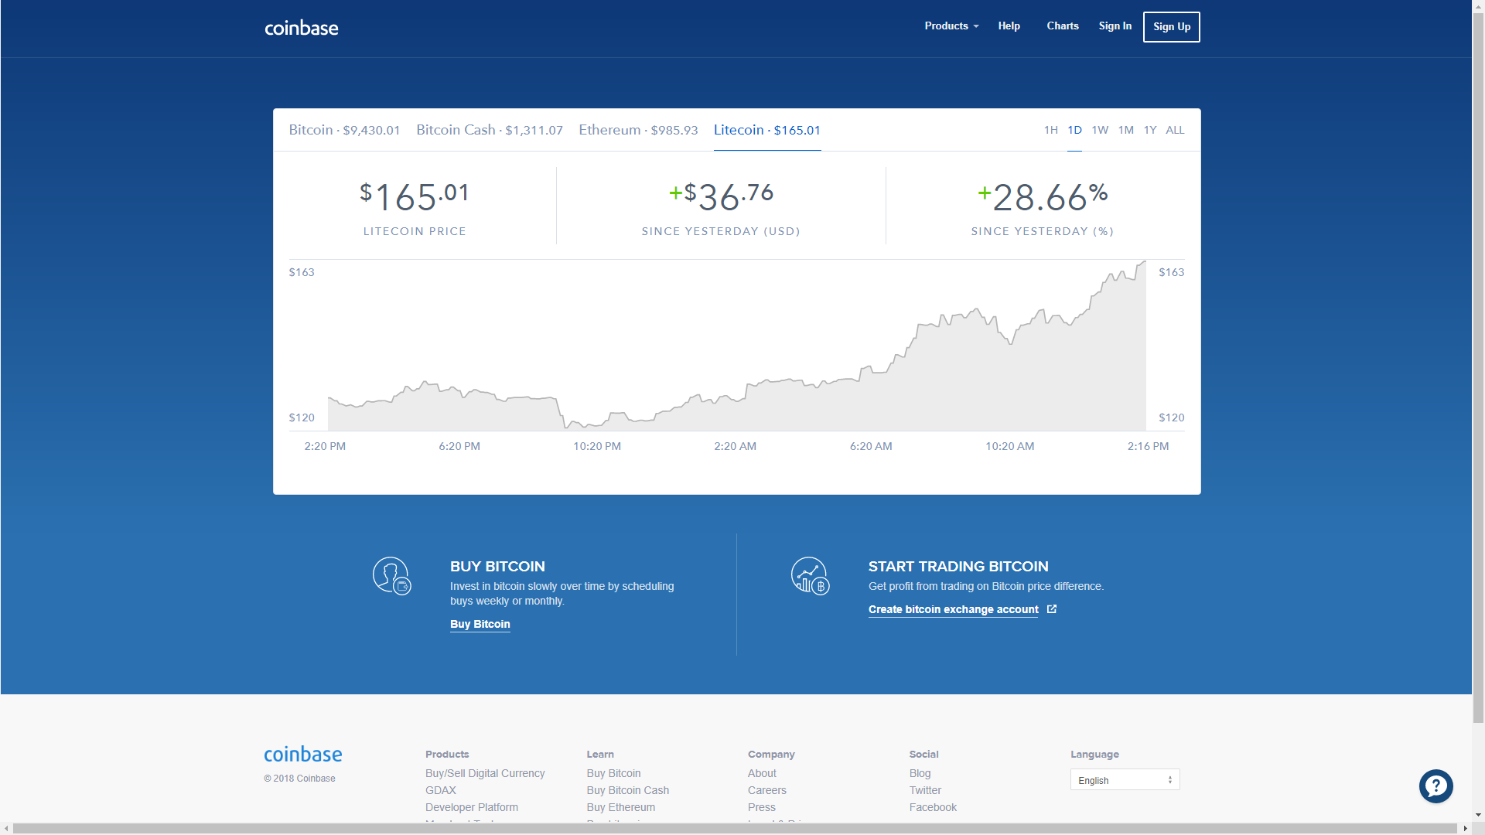The width and height of the screenshot is (1485, 835).
Task: Click the price chart peak near 2:16 PM
Action: 1143,263
